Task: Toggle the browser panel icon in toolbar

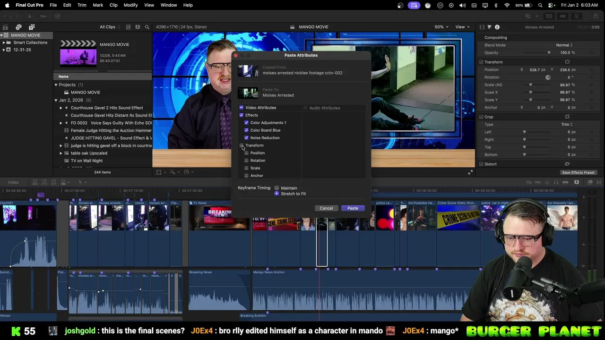Action: coord(549,16)
